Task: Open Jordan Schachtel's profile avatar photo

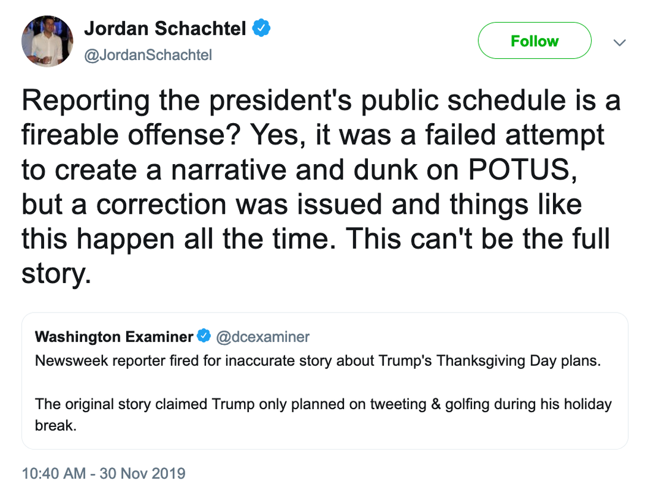Action: tap(47, 41)
